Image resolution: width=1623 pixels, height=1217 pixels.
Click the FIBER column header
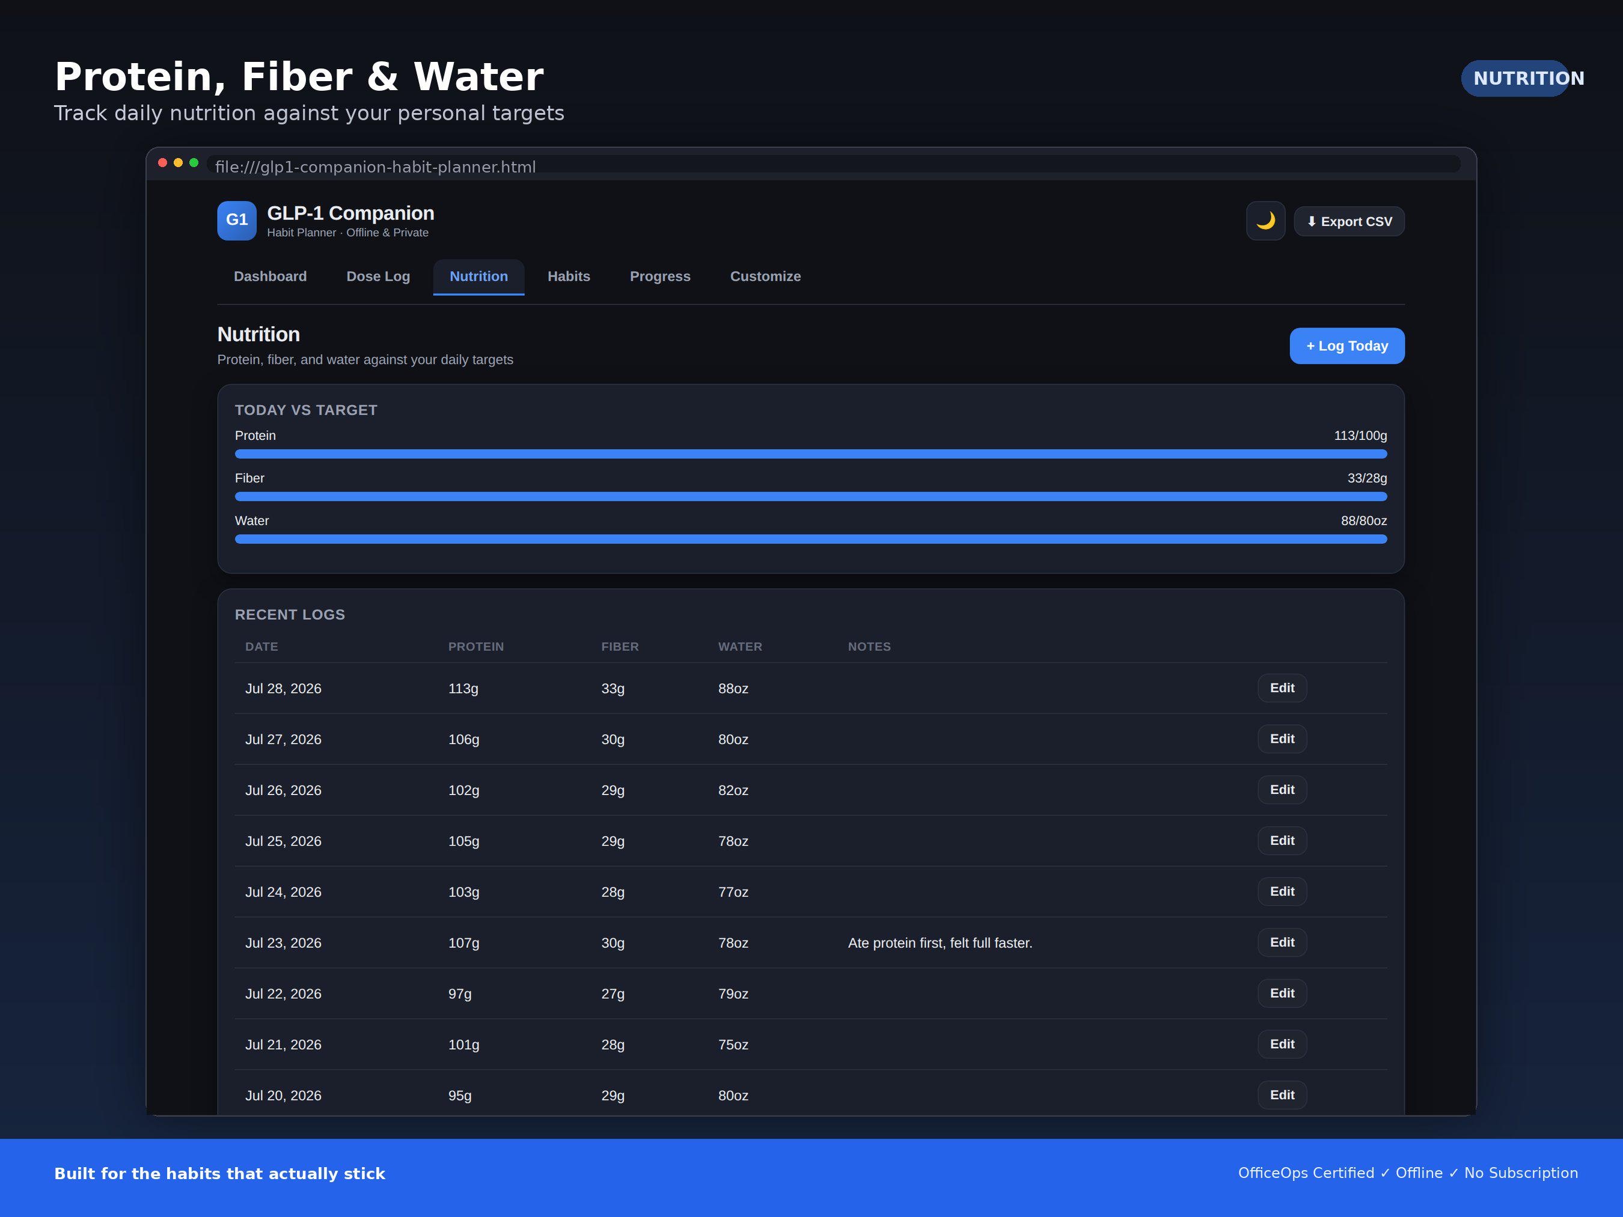click(x=620, y=646)
